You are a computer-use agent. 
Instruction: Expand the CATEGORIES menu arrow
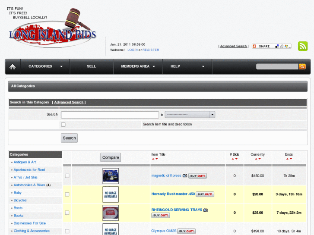pyautogui.click(x=61, y=66)
